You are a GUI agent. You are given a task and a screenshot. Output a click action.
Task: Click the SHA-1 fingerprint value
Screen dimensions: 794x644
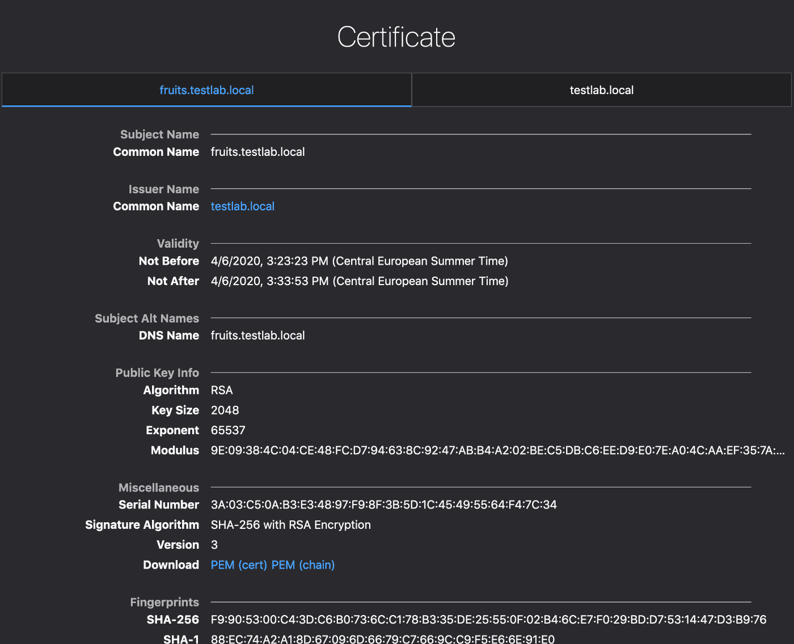pyautogui.click(x=382, y=639)
